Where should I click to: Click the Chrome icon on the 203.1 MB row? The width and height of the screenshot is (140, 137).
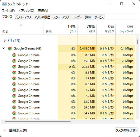[x=14, y=67]
